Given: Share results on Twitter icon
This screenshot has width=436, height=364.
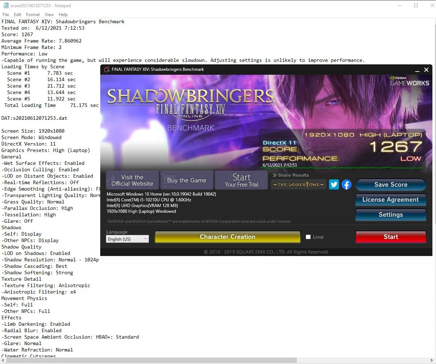Looking at the screenshot, I should click(334, 185).
